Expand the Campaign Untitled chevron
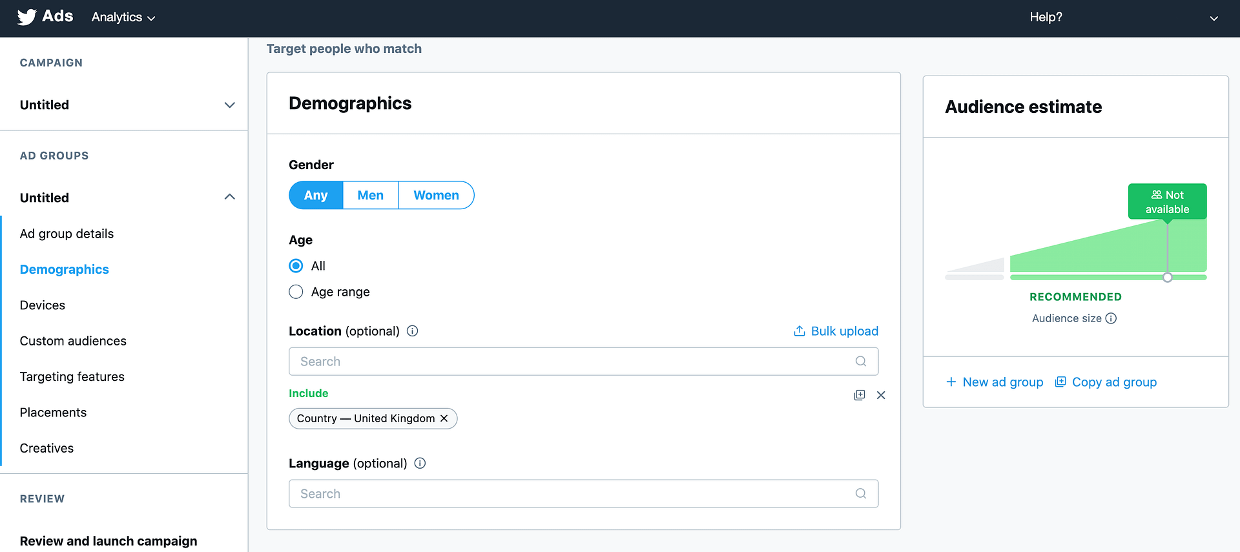Viewport: 1240px width, 552px height. click(x=229, y=105)
